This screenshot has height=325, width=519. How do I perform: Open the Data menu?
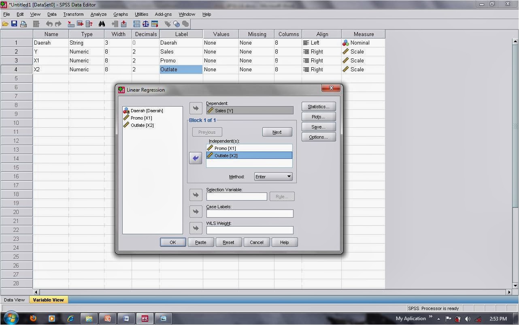(x=52, y=14)
